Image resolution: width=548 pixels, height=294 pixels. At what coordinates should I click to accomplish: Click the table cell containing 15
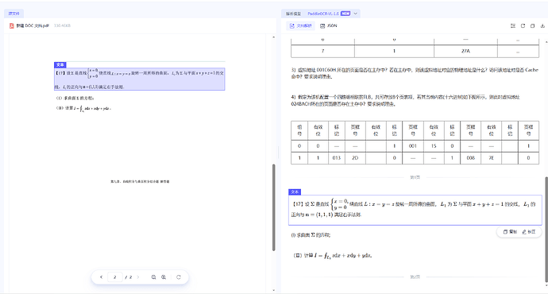pyautogui.click(x=434, y=146)
